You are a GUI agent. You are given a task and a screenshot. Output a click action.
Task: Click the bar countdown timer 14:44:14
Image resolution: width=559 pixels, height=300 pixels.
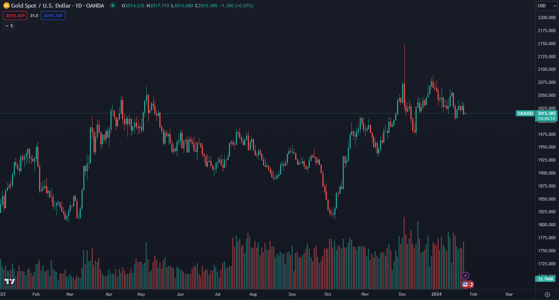tap(547, 119)
